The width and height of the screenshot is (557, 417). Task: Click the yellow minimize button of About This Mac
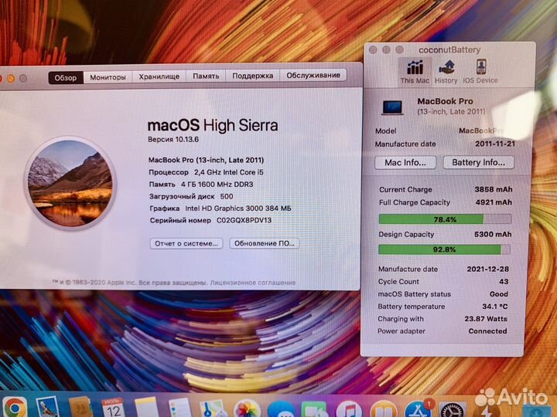coord(11,78)
